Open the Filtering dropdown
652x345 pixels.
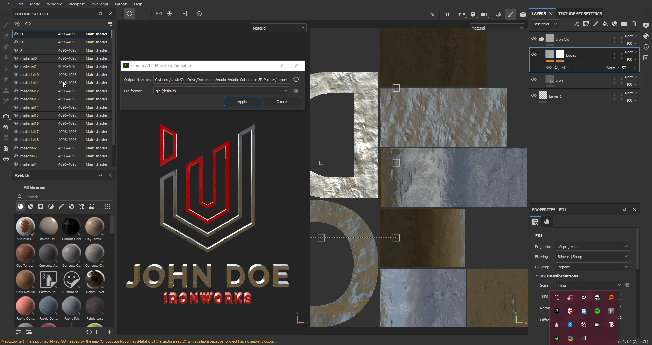[593, 257]
